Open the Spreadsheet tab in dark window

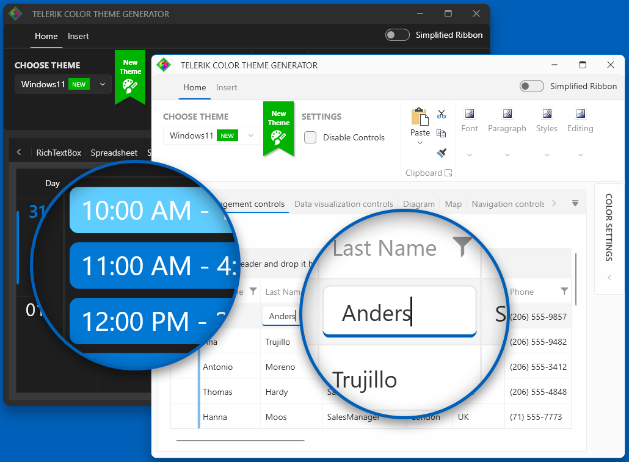[114, 153]
